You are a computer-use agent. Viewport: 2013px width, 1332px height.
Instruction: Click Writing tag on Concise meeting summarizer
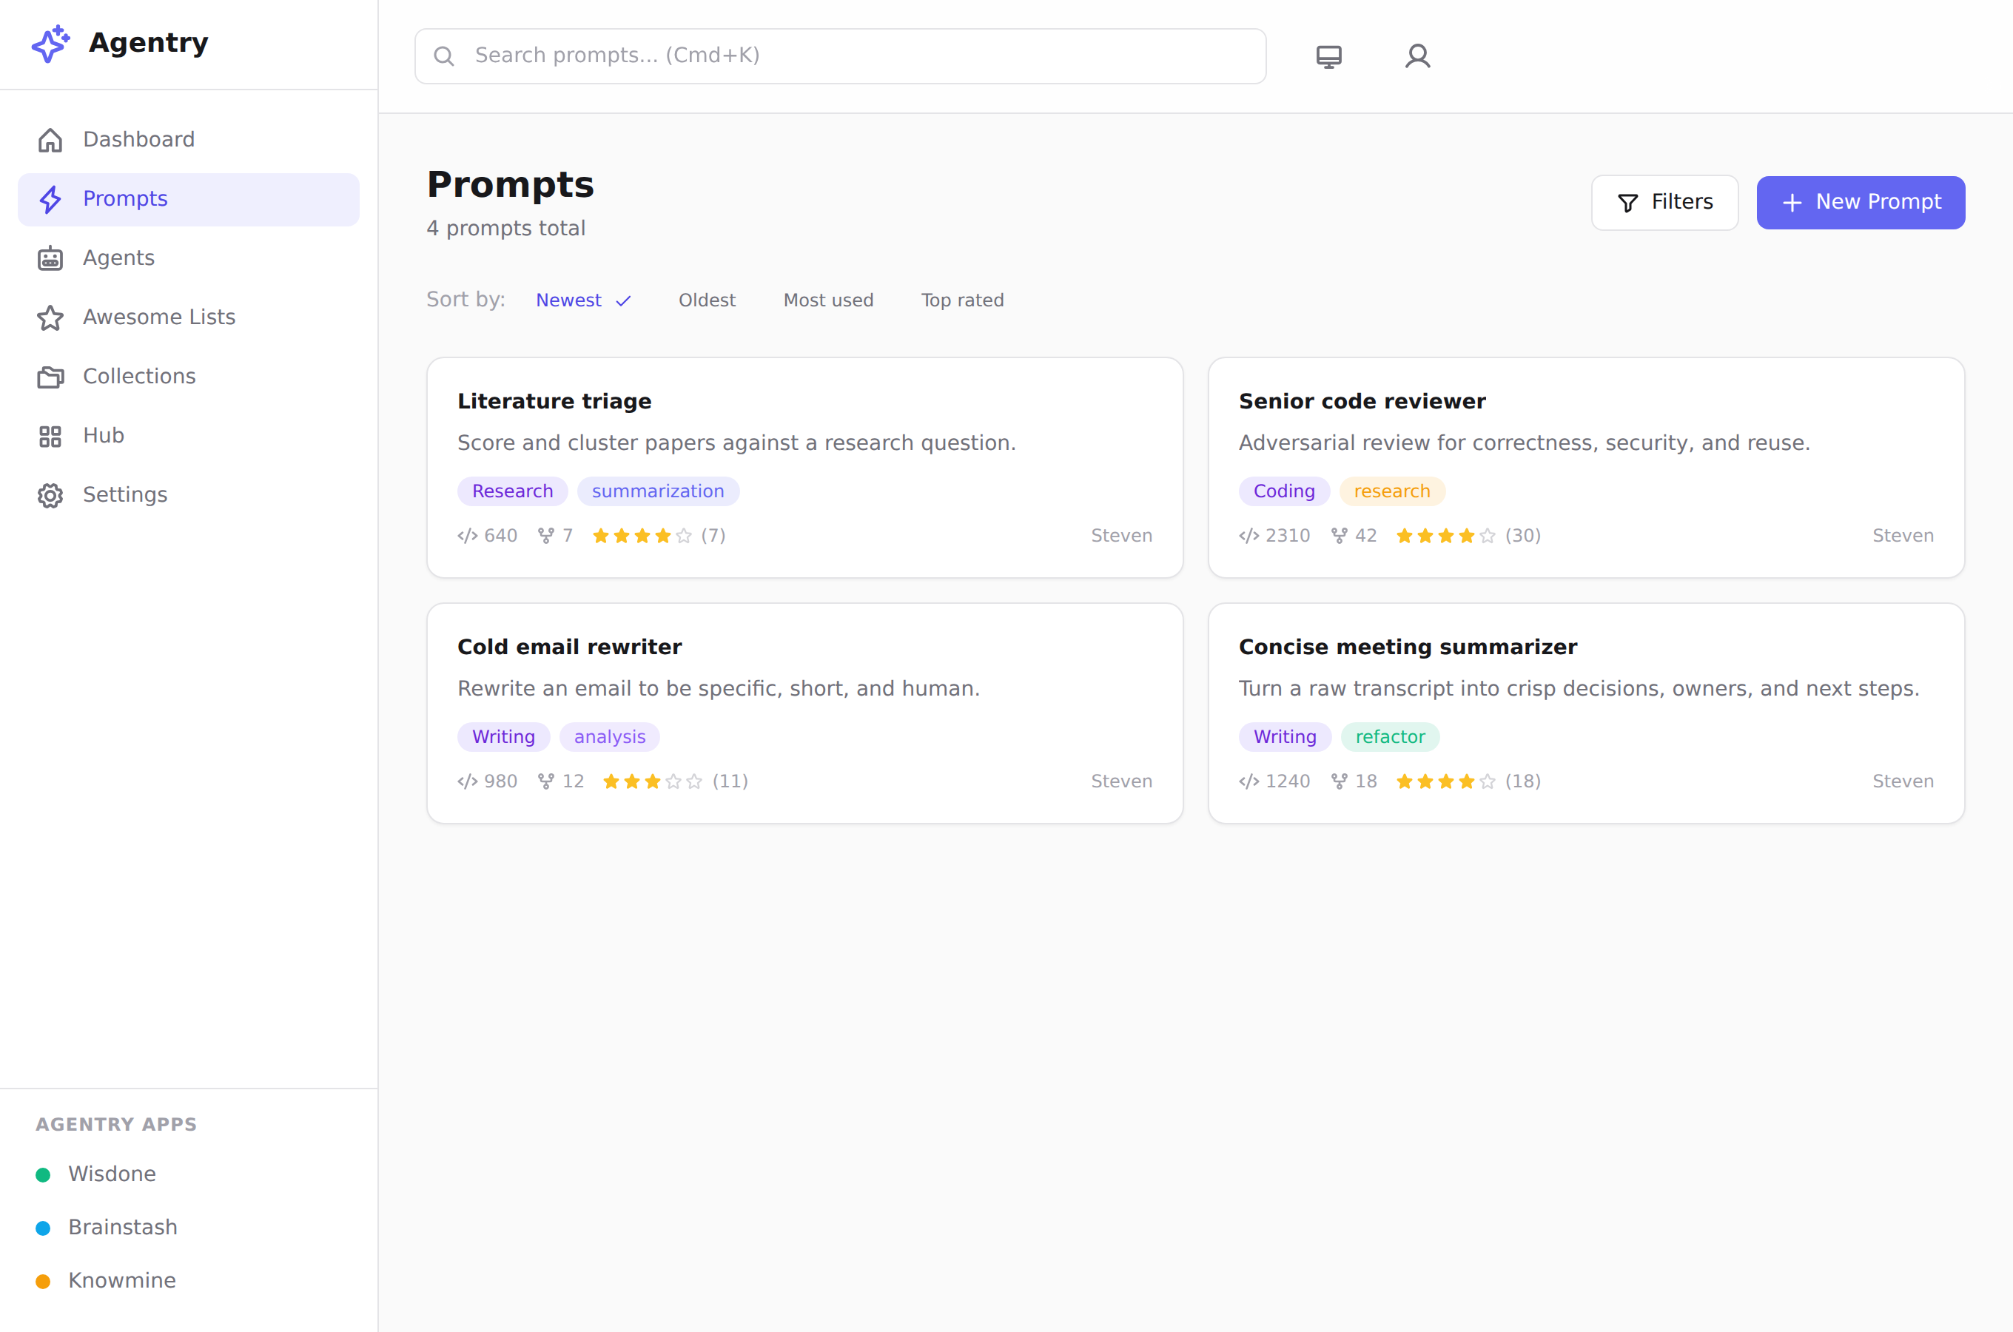pos(1285,736)
